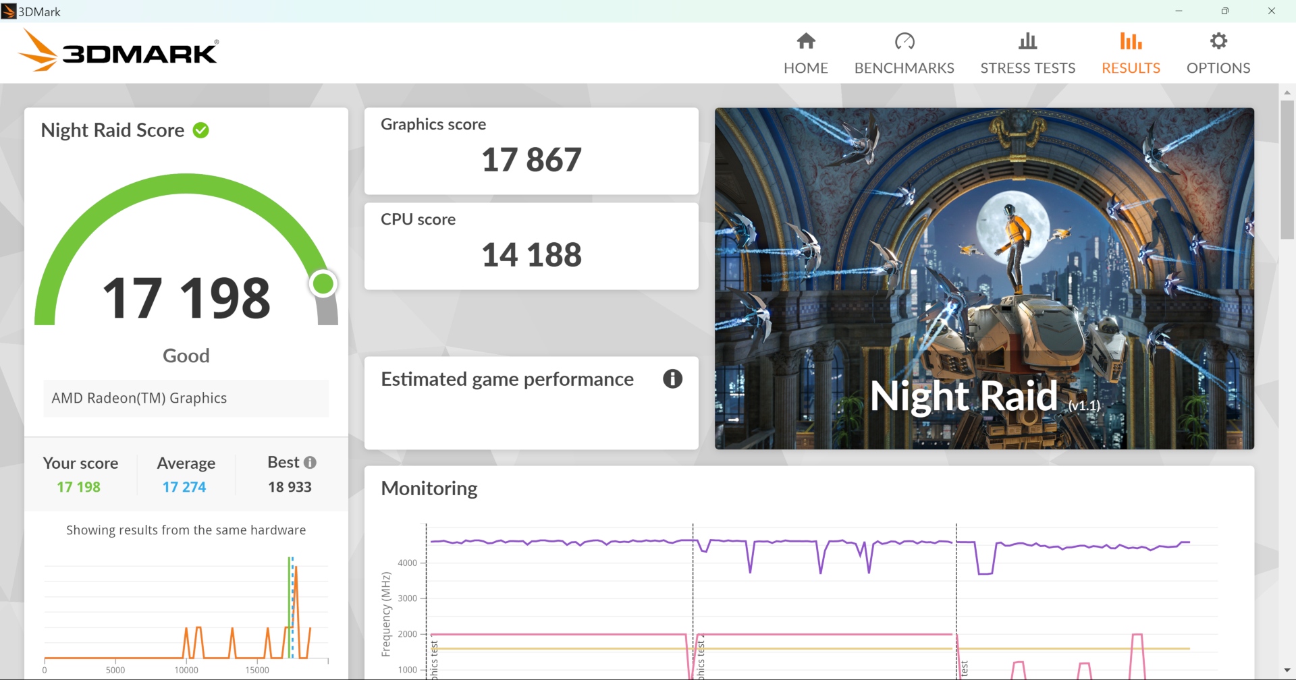This screenshot has width=1296, height=680.
Task: Switch to the STRESS TESTS tab
Action: tap(1027, 68)
